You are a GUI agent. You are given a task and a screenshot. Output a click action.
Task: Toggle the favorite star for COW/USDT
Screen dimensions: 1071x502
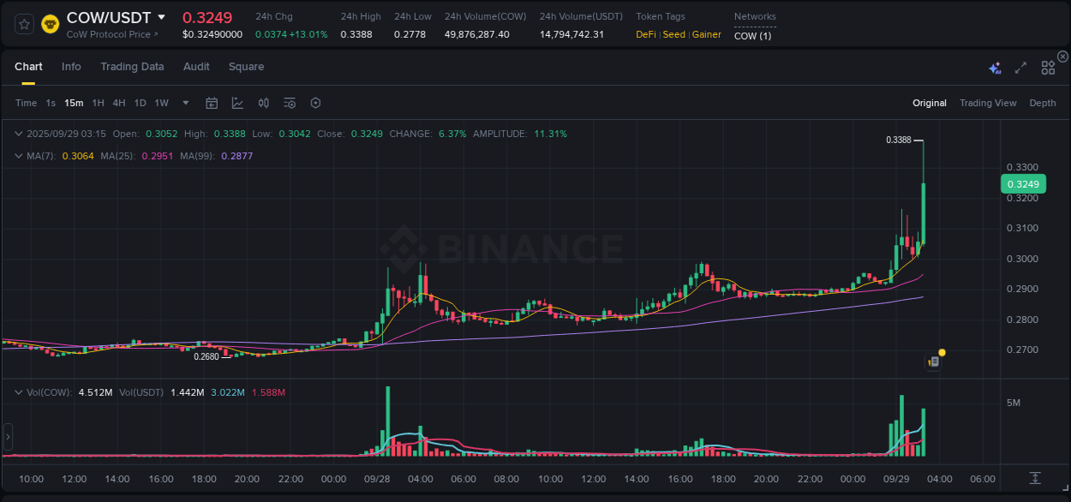click(x=23, y=23)
